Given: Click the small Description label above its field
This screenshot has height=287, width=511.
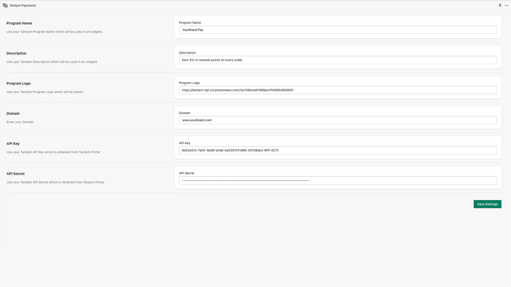Looking at the screenshot, I should [x=187, y=53].
